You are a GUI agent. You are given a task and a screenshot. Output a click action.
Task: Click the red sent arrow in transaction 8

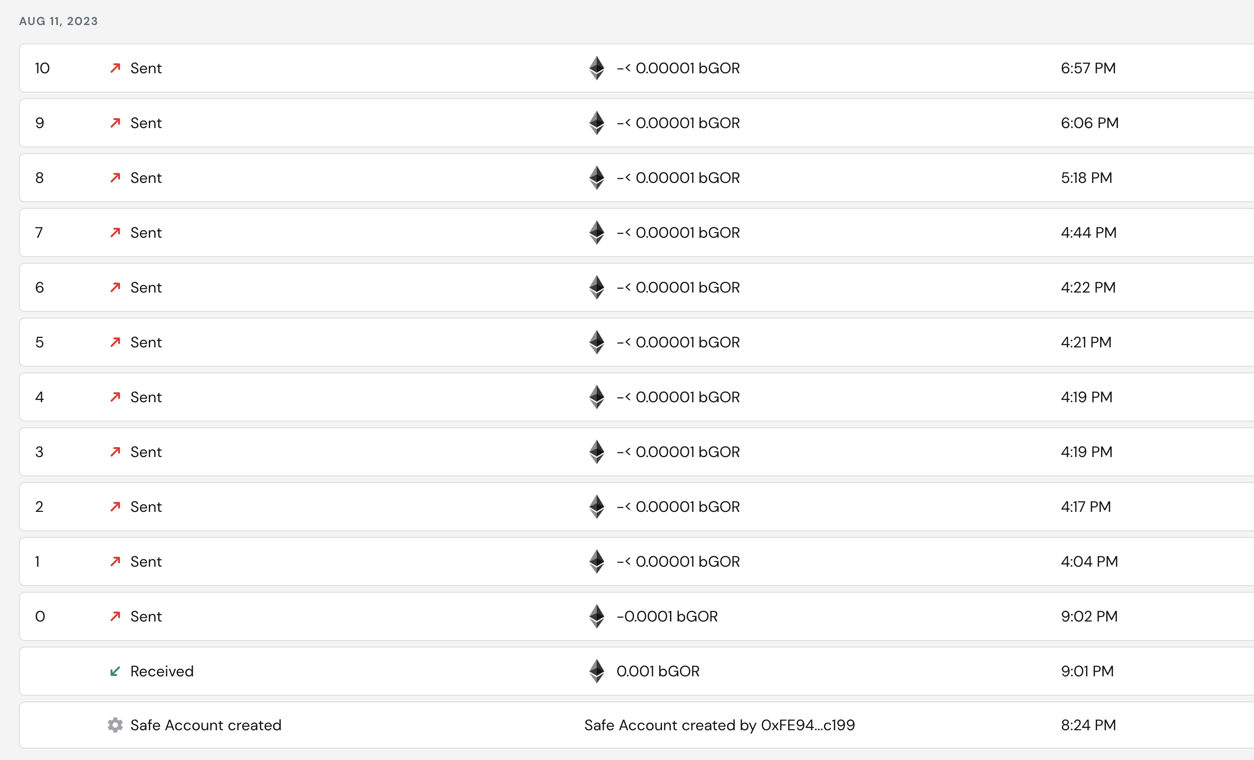[x=115, y=178]
